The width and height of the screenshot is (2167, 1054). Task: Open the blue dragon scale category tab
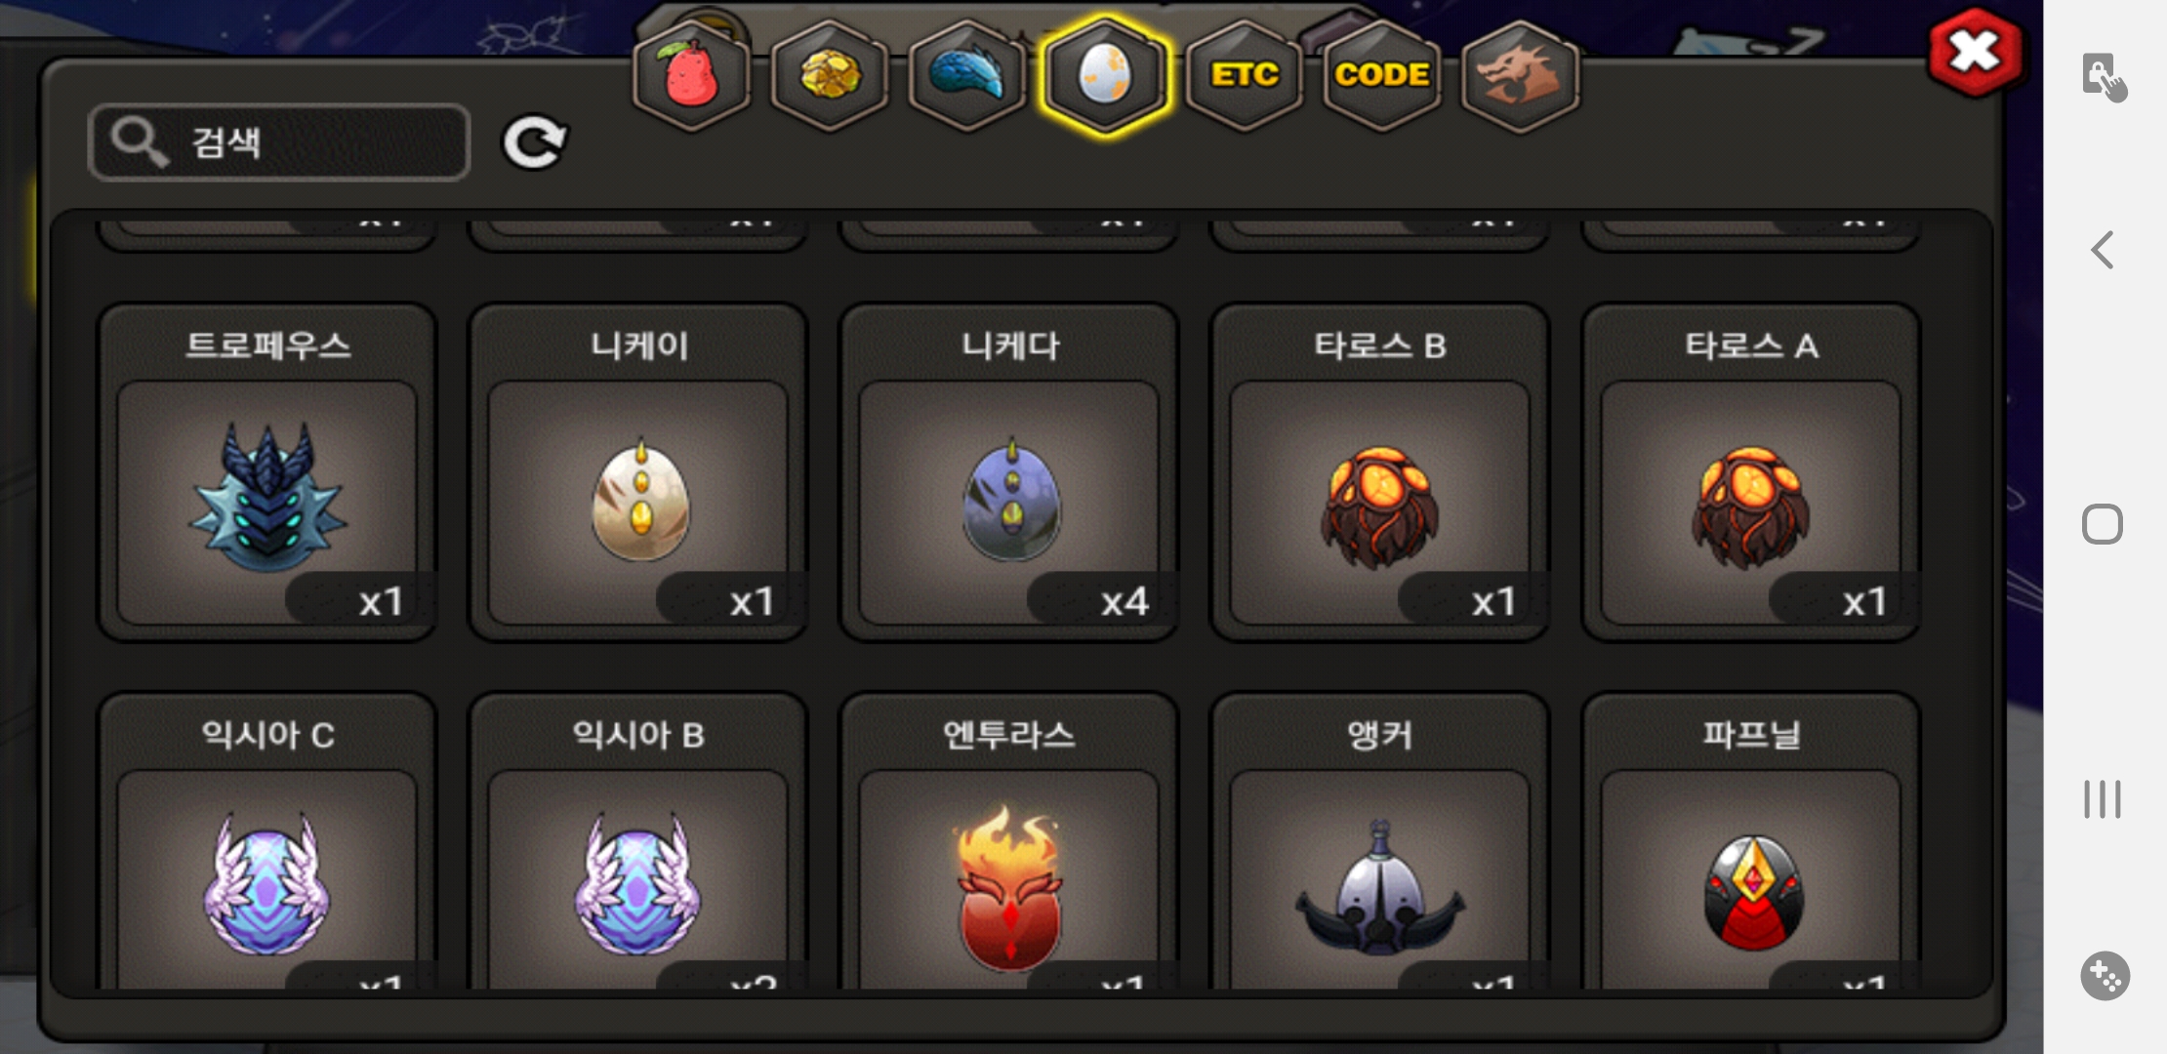click(x=966, y=75)
